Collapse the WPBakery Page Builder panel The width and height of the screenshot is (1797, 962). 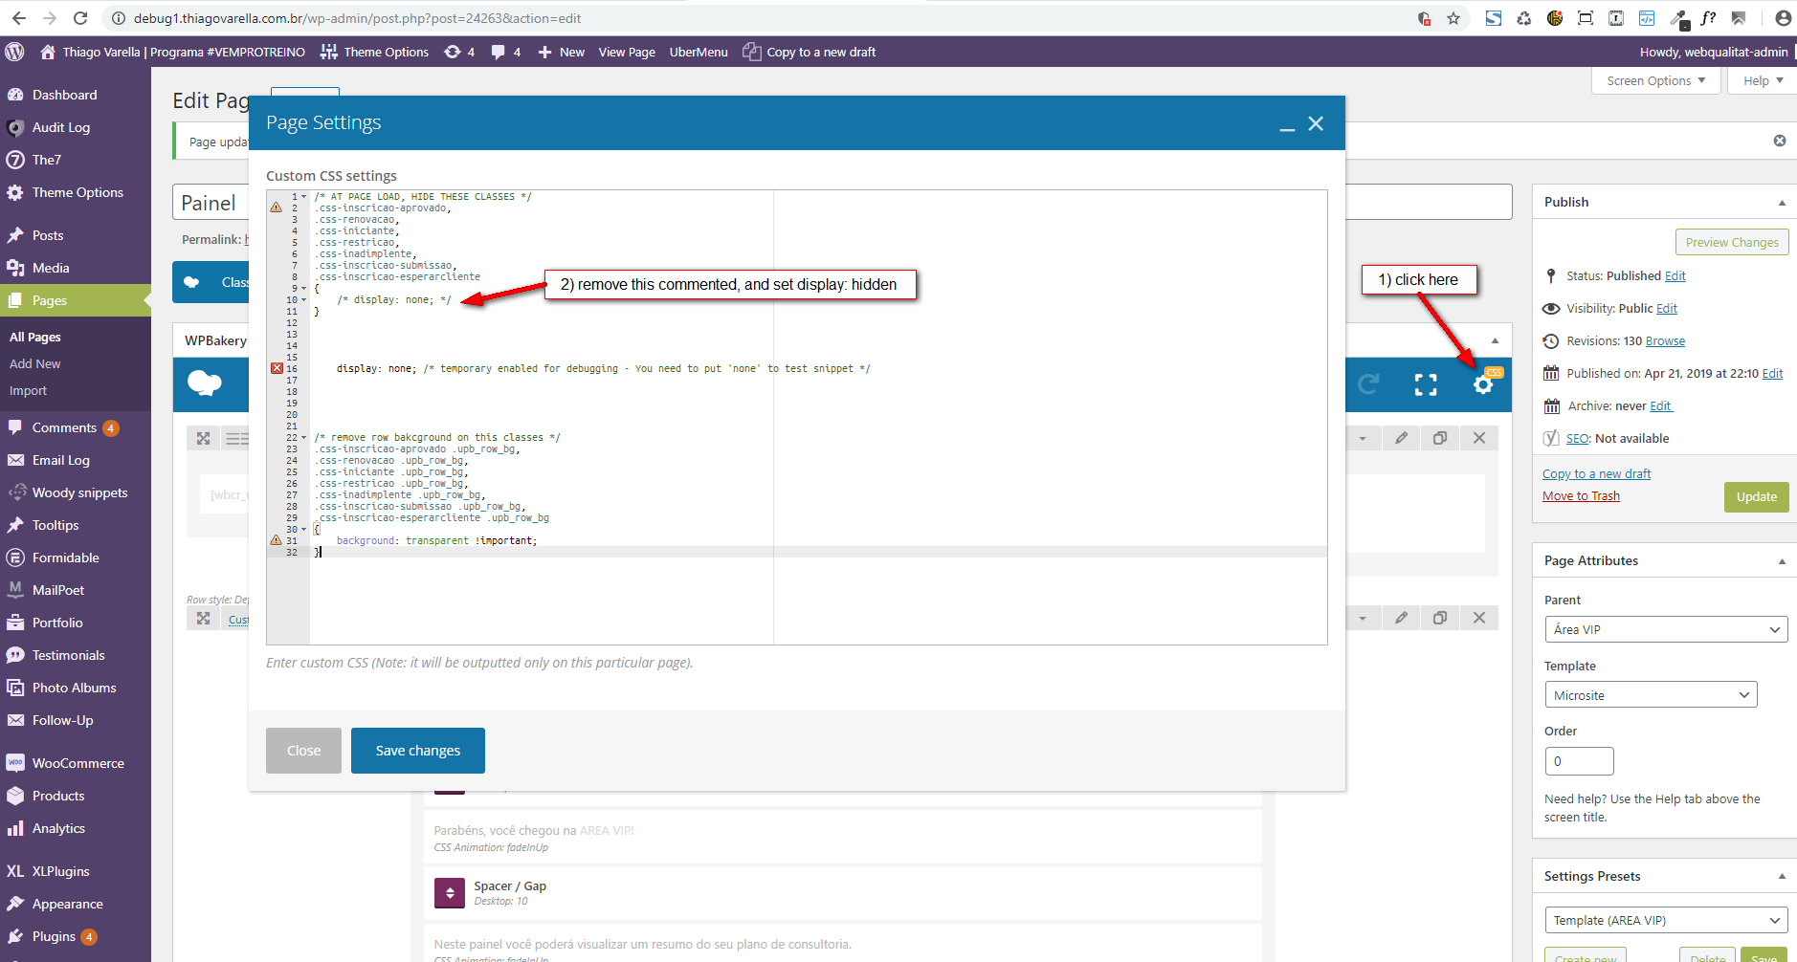(1495, 341)
